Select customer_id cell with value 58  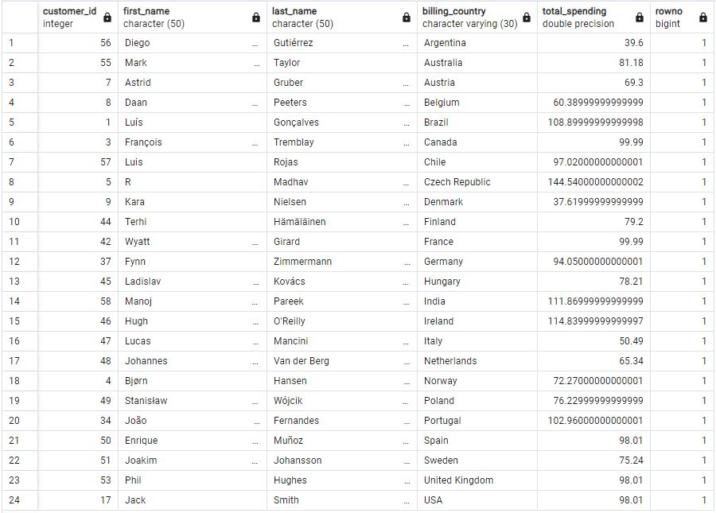pos(78,301)
